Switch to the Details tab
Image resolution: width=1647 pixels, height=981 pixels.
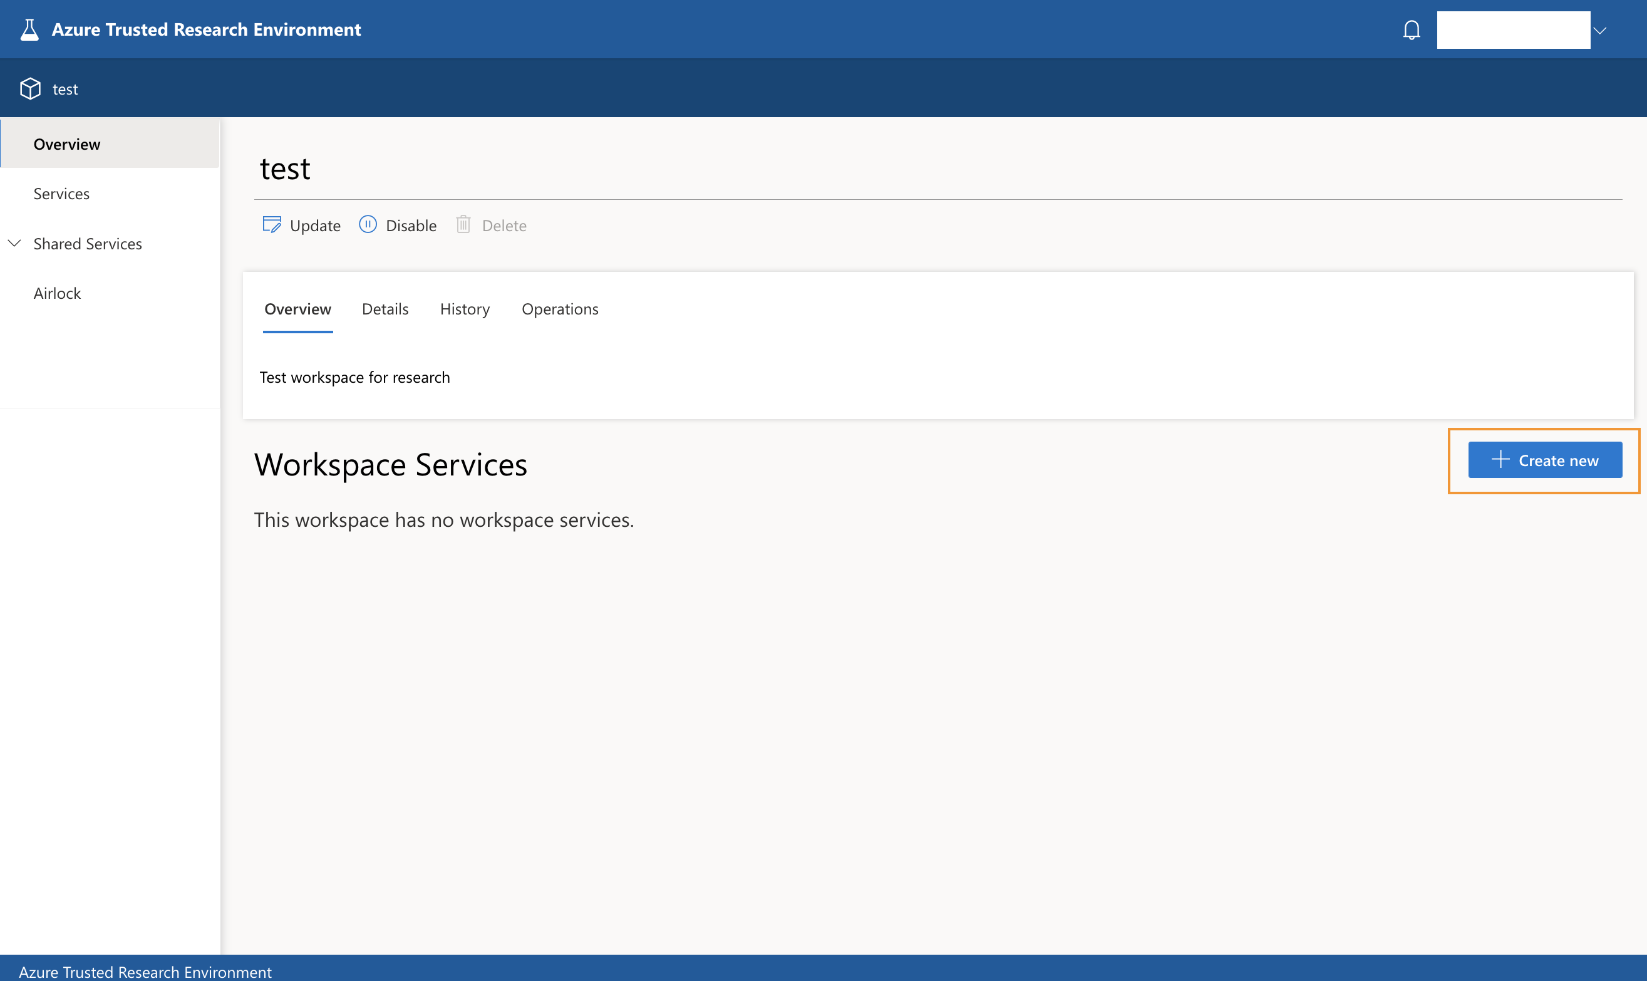385,309
